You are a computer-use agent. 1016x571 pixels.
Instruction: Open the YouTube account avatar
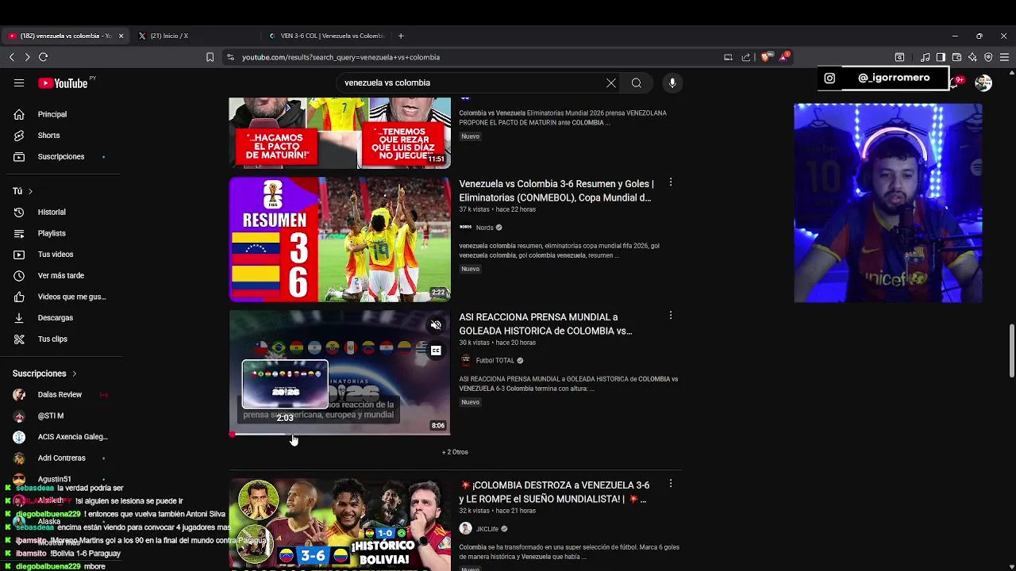983,82
